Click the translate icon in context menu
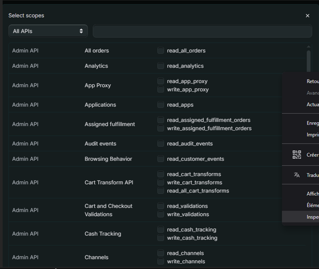The width and height of the screenshot is (319, 269). (297, 175)
